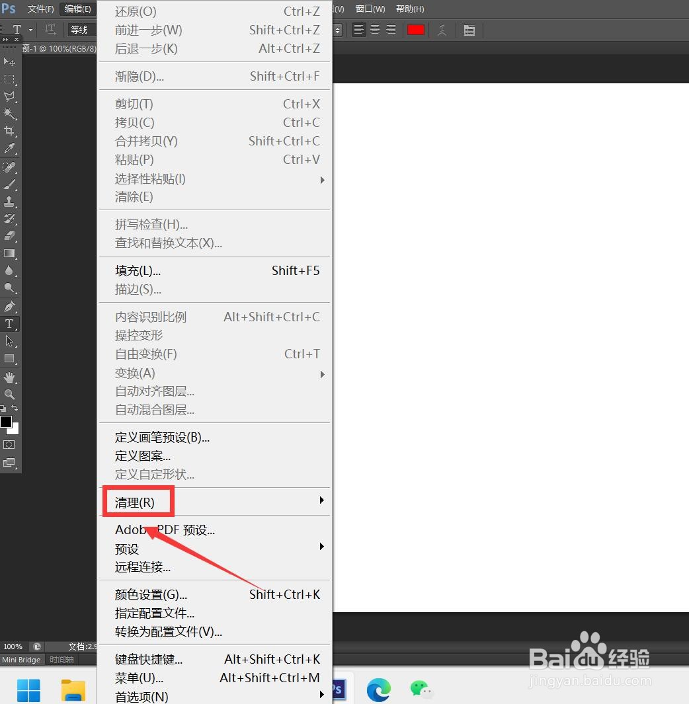Open Adobe PDF 预设... menu entry
The width and height of the screenshot is (689, 704).
[x=215, y=529]
